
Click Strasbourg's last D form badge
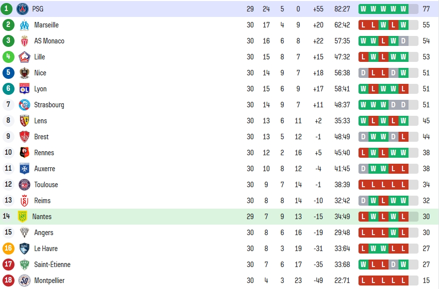pyautogui.click(x=403, y=105)
